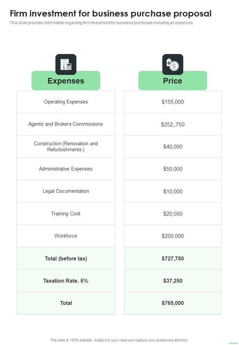The height and width of the screenshot is (345, 239).
Task: Click the $765,000 final total value
Action: (x=173, y=303)
